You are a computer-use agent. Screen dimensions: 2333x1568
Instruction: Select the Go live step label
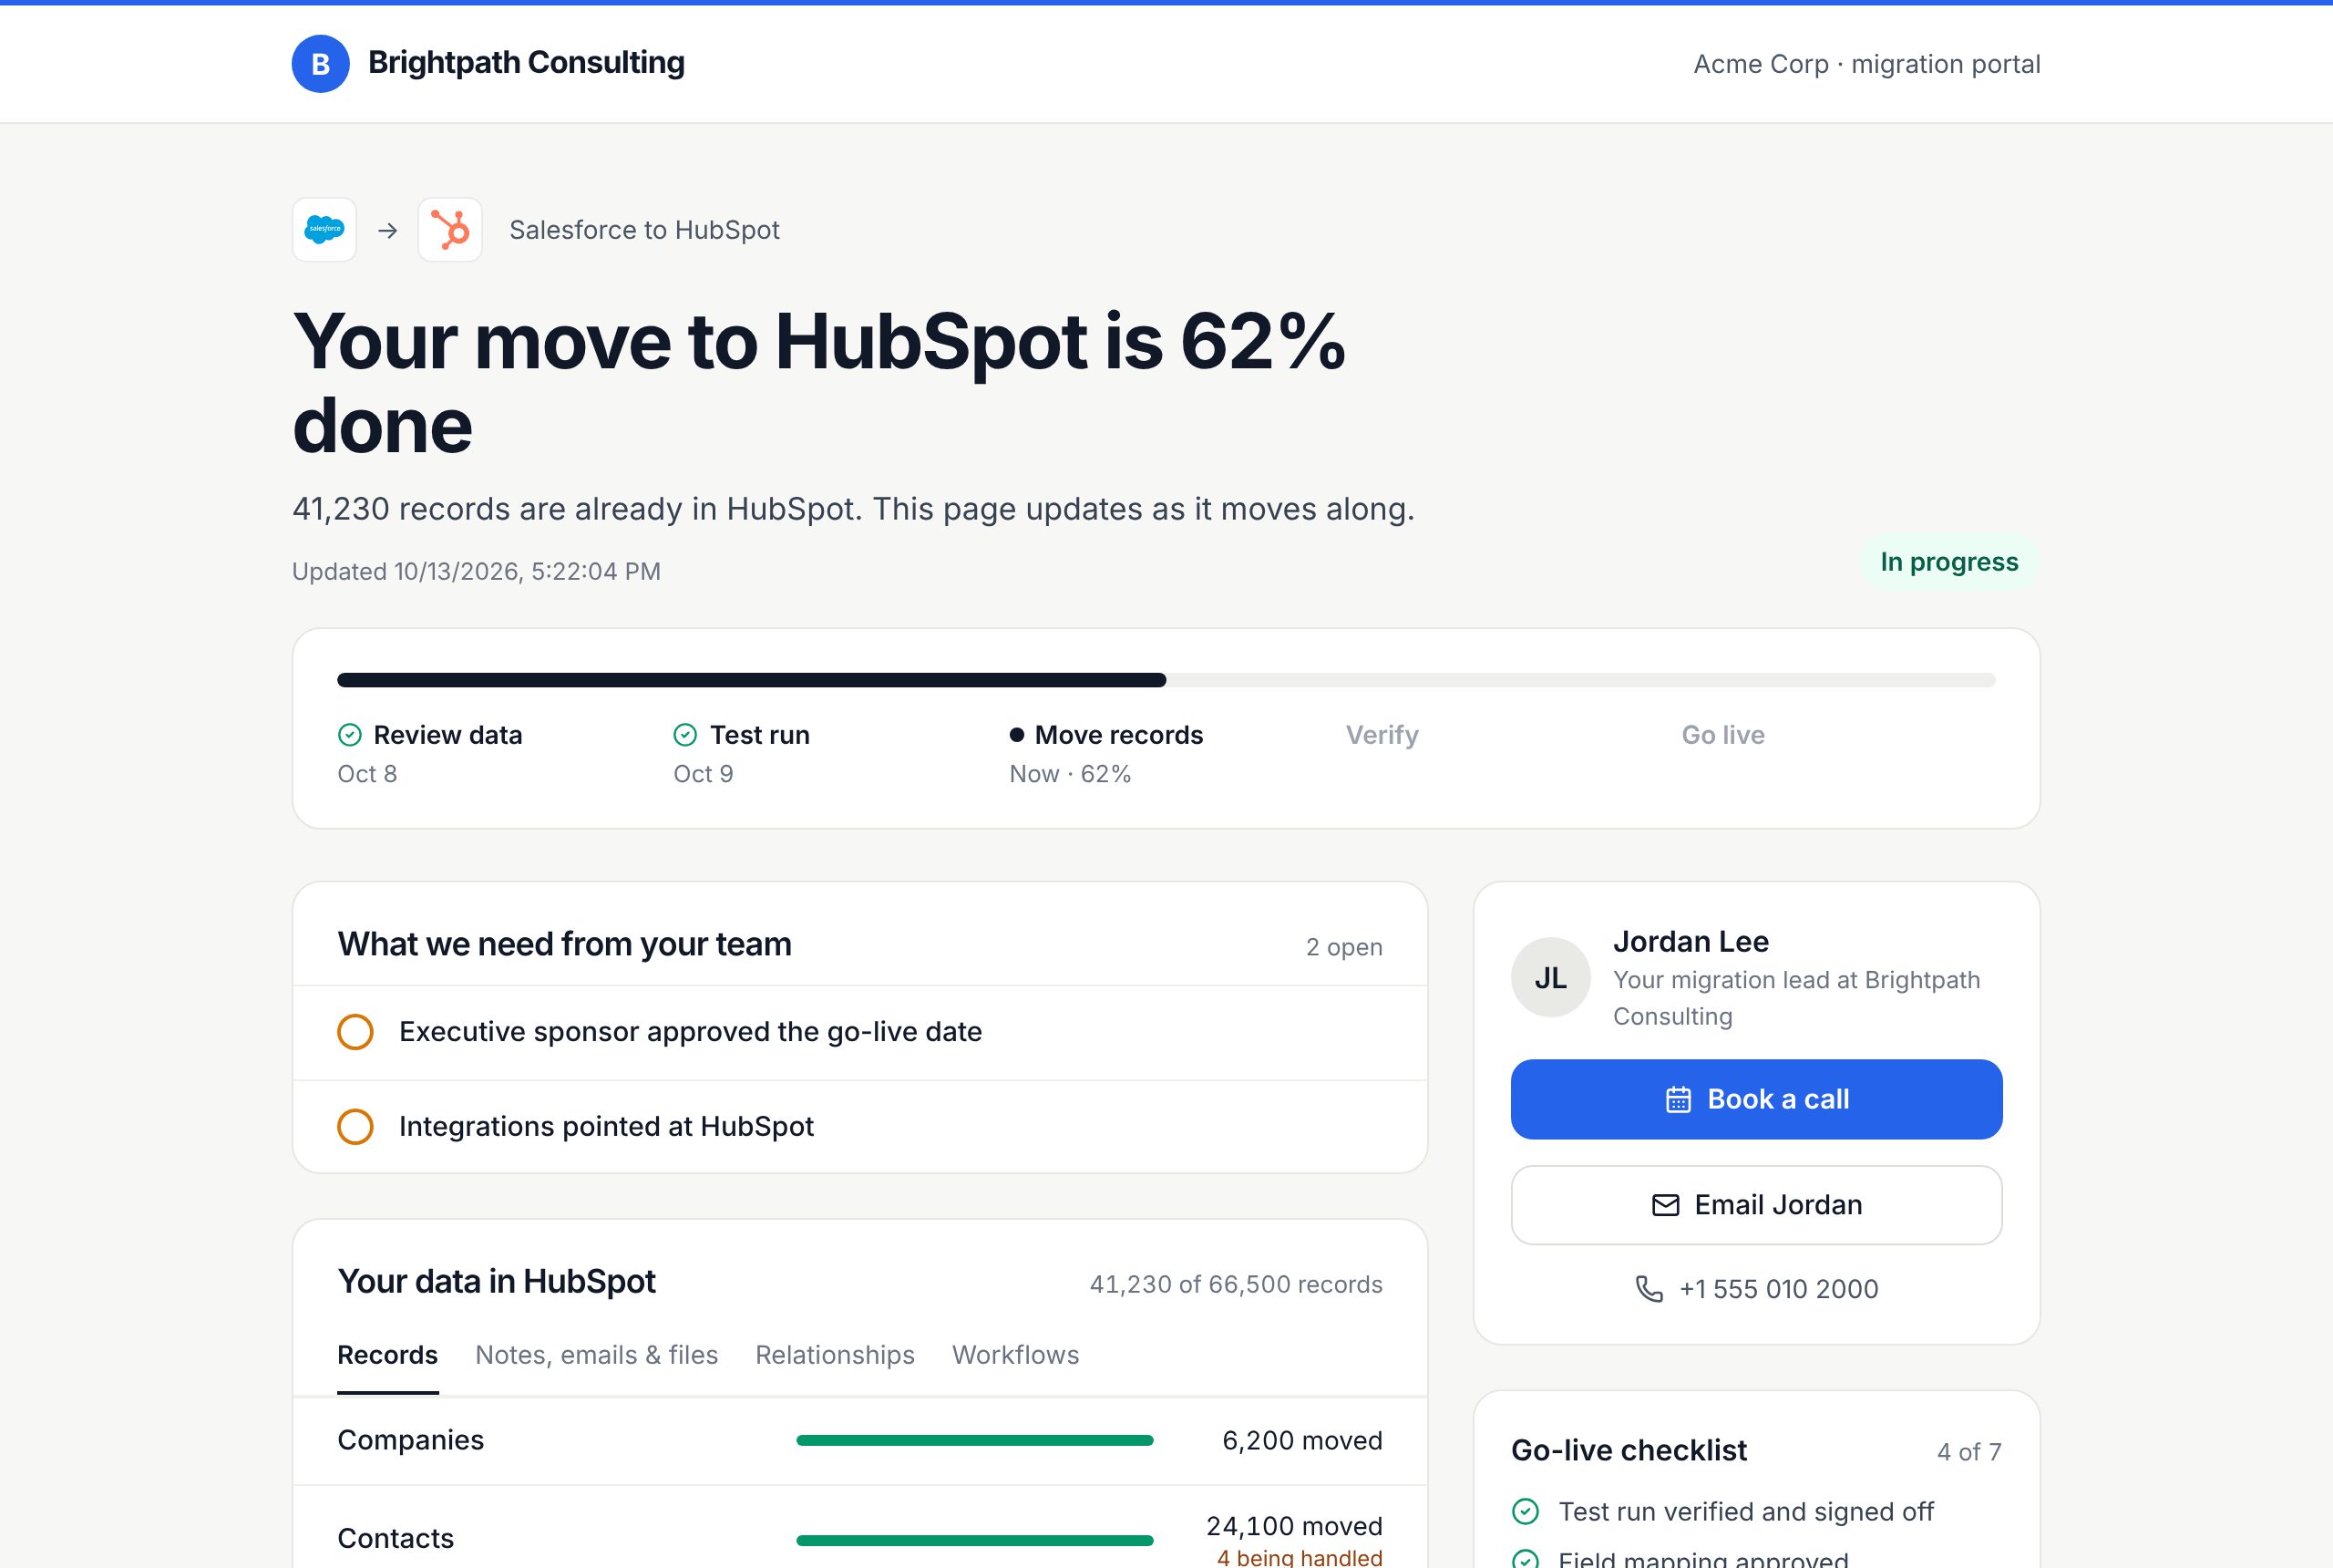pyautogui.click(x=1723, y=735)
